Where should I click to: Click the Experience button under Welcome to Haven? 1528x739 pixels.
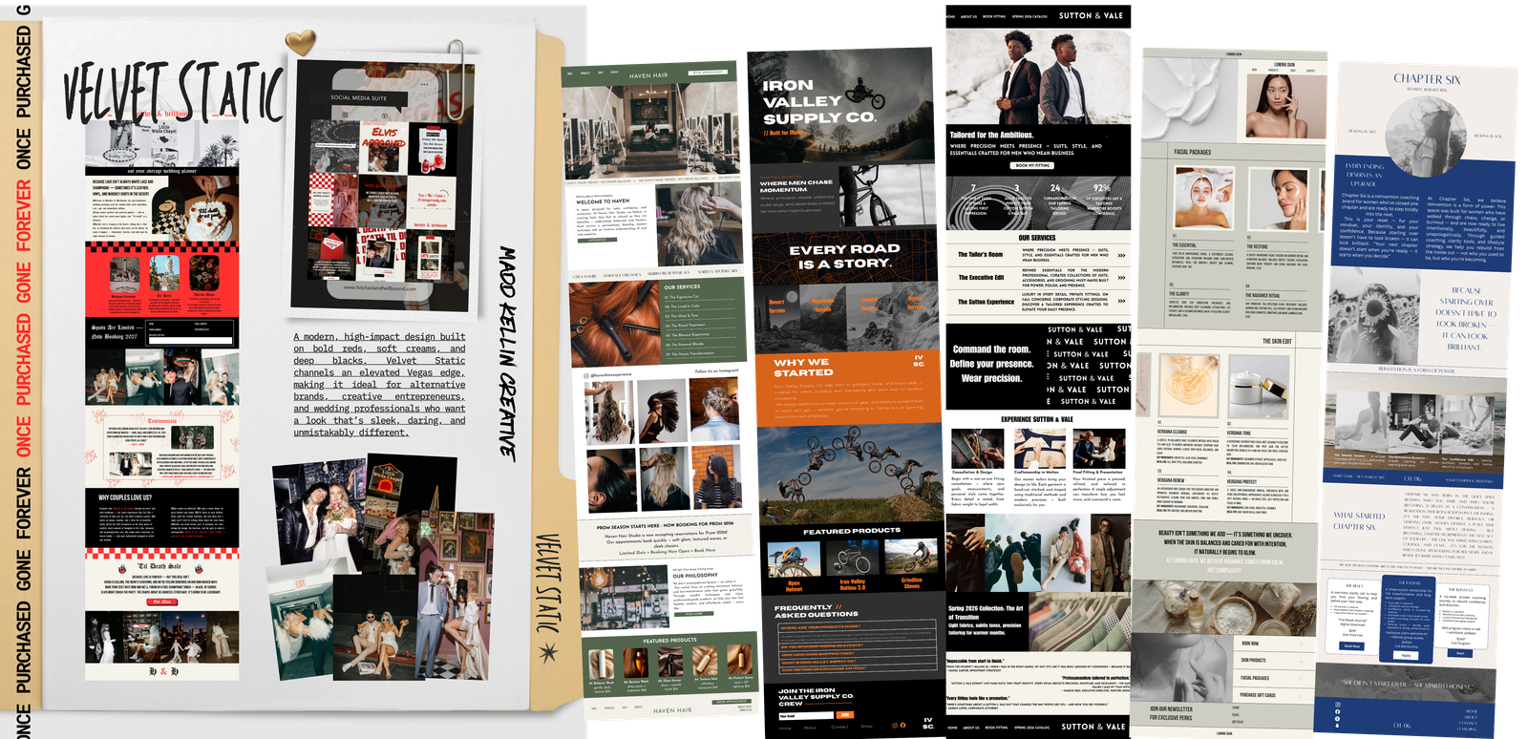coord(597,240)
